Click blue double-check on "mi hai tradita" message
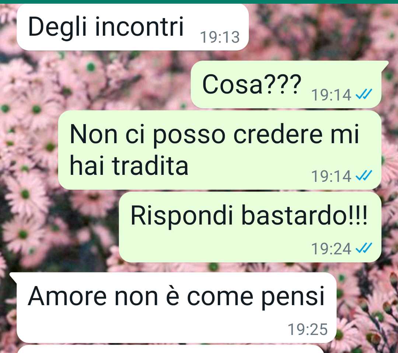The image size is (398, 353). tap(364, 175)
